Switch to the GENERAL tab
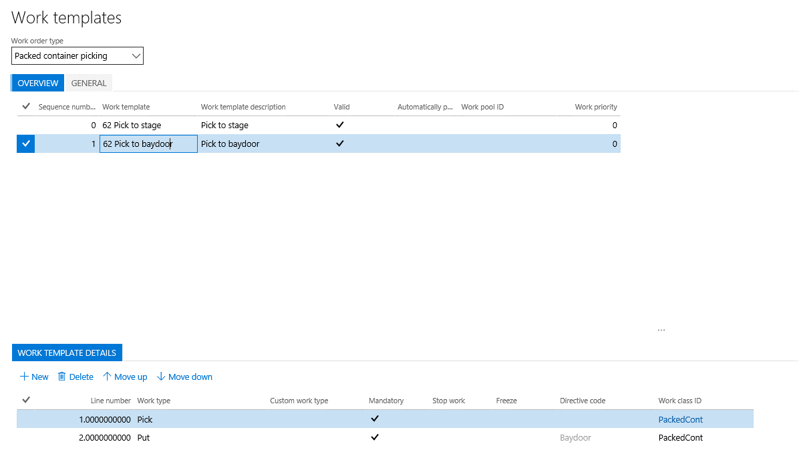Image resolution: width=799 pixels, height=458 pixels. pyautogui.click(x=89, y=83)
